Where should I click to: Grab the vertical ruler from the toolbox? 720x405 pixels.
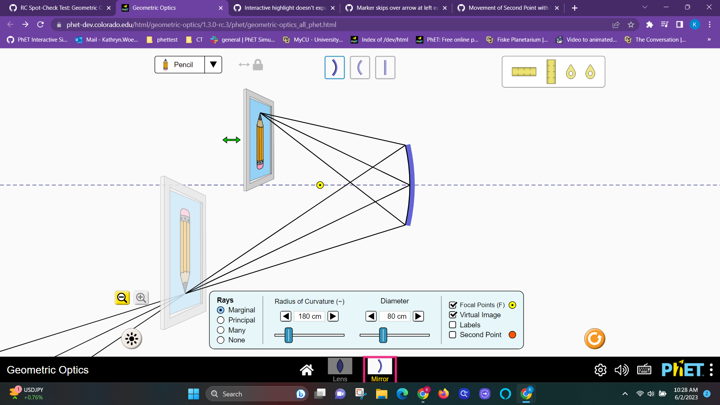550,72
